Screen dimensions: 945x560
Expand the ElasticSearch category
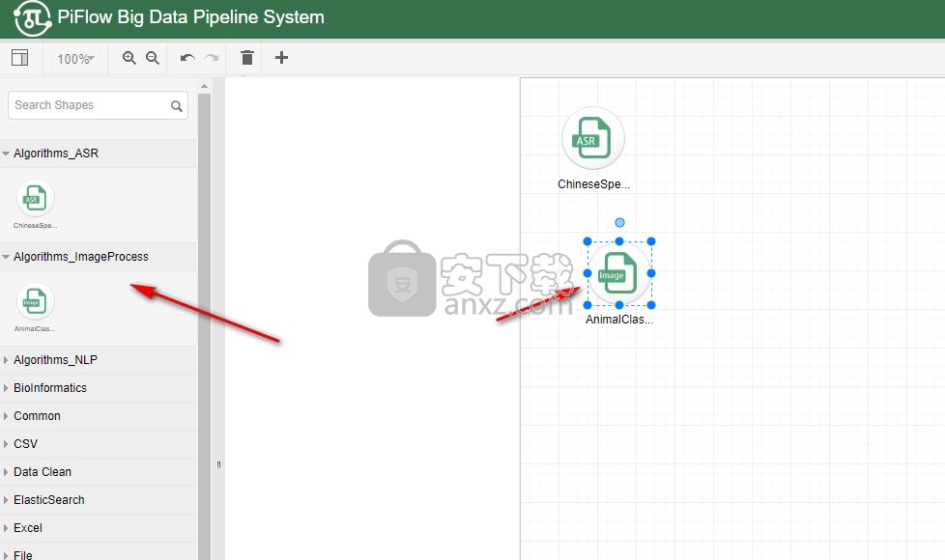pos(99,500)
